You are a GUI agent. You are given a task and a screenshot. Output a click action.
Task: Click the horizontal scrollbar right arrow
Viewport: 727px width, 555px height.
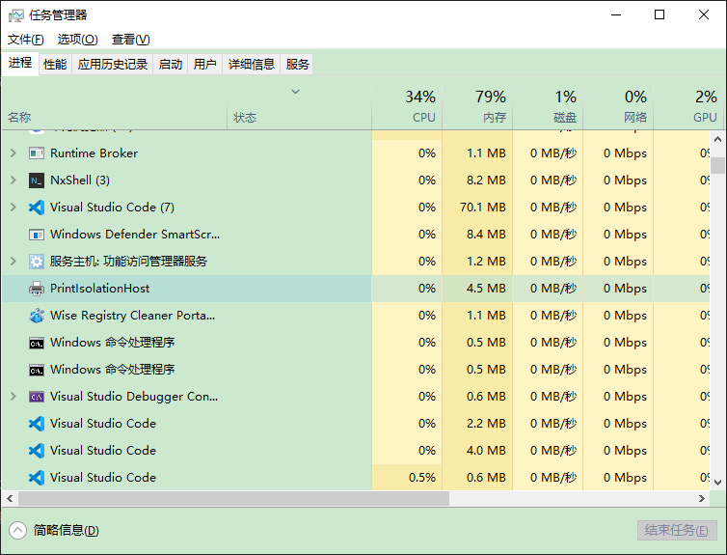[702, 499]
